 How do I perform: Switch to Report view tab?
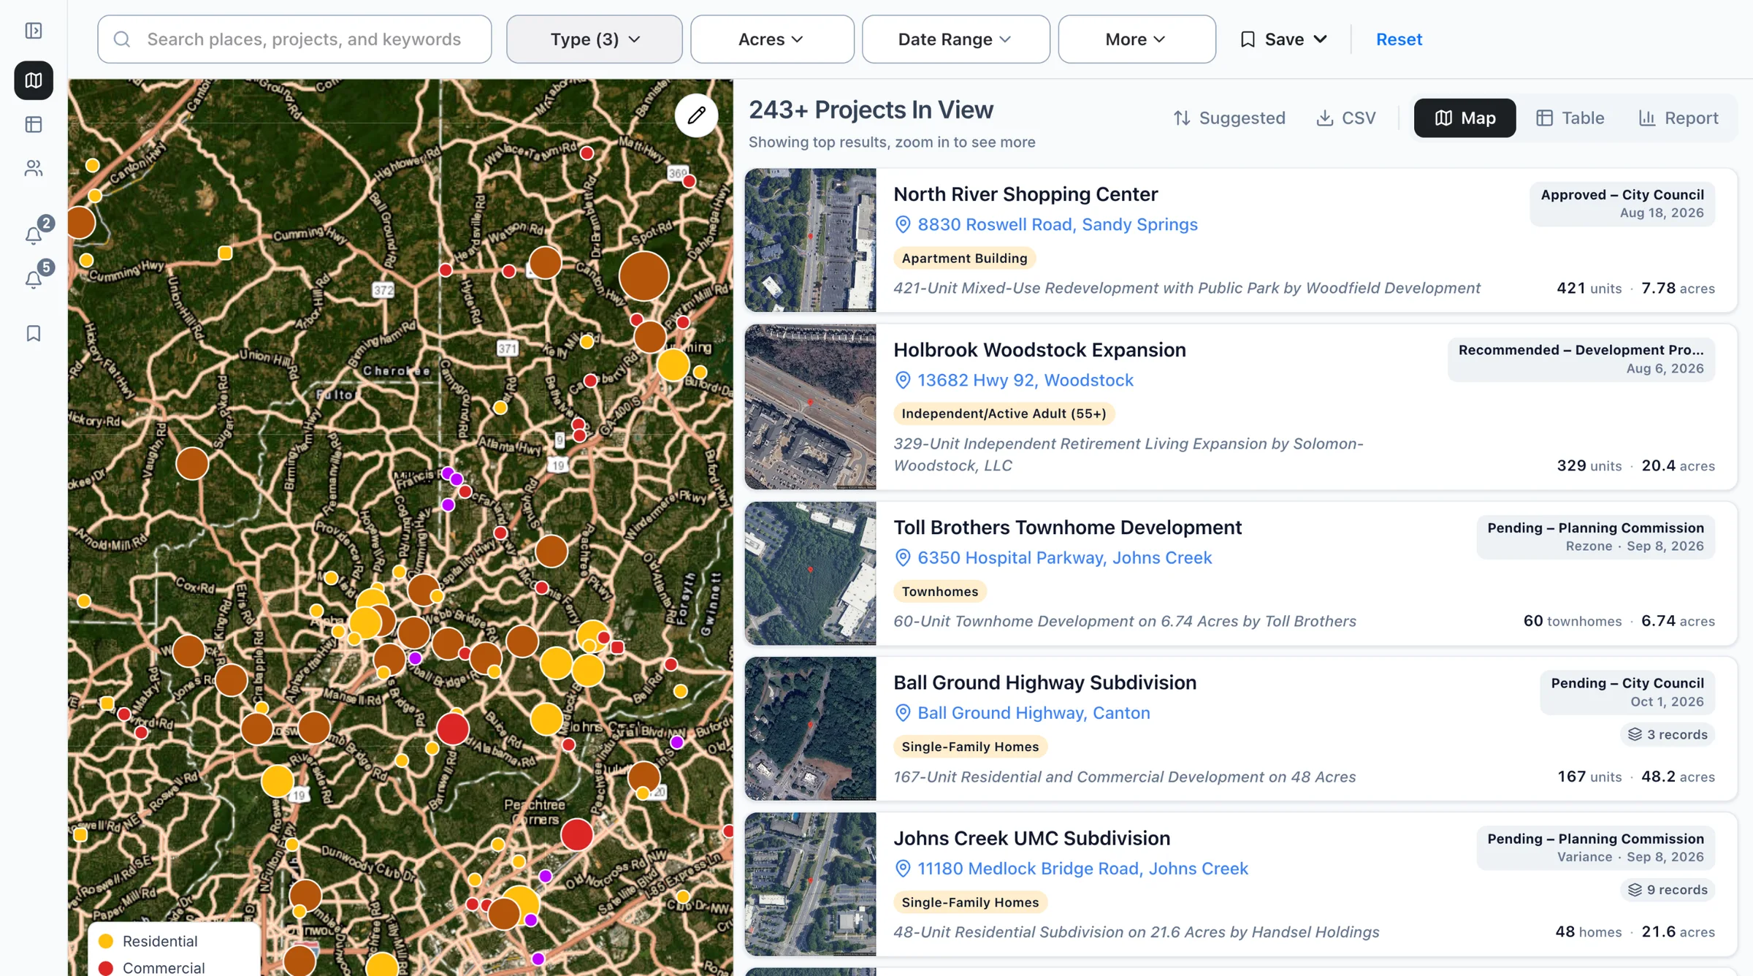coord(1678,118)
